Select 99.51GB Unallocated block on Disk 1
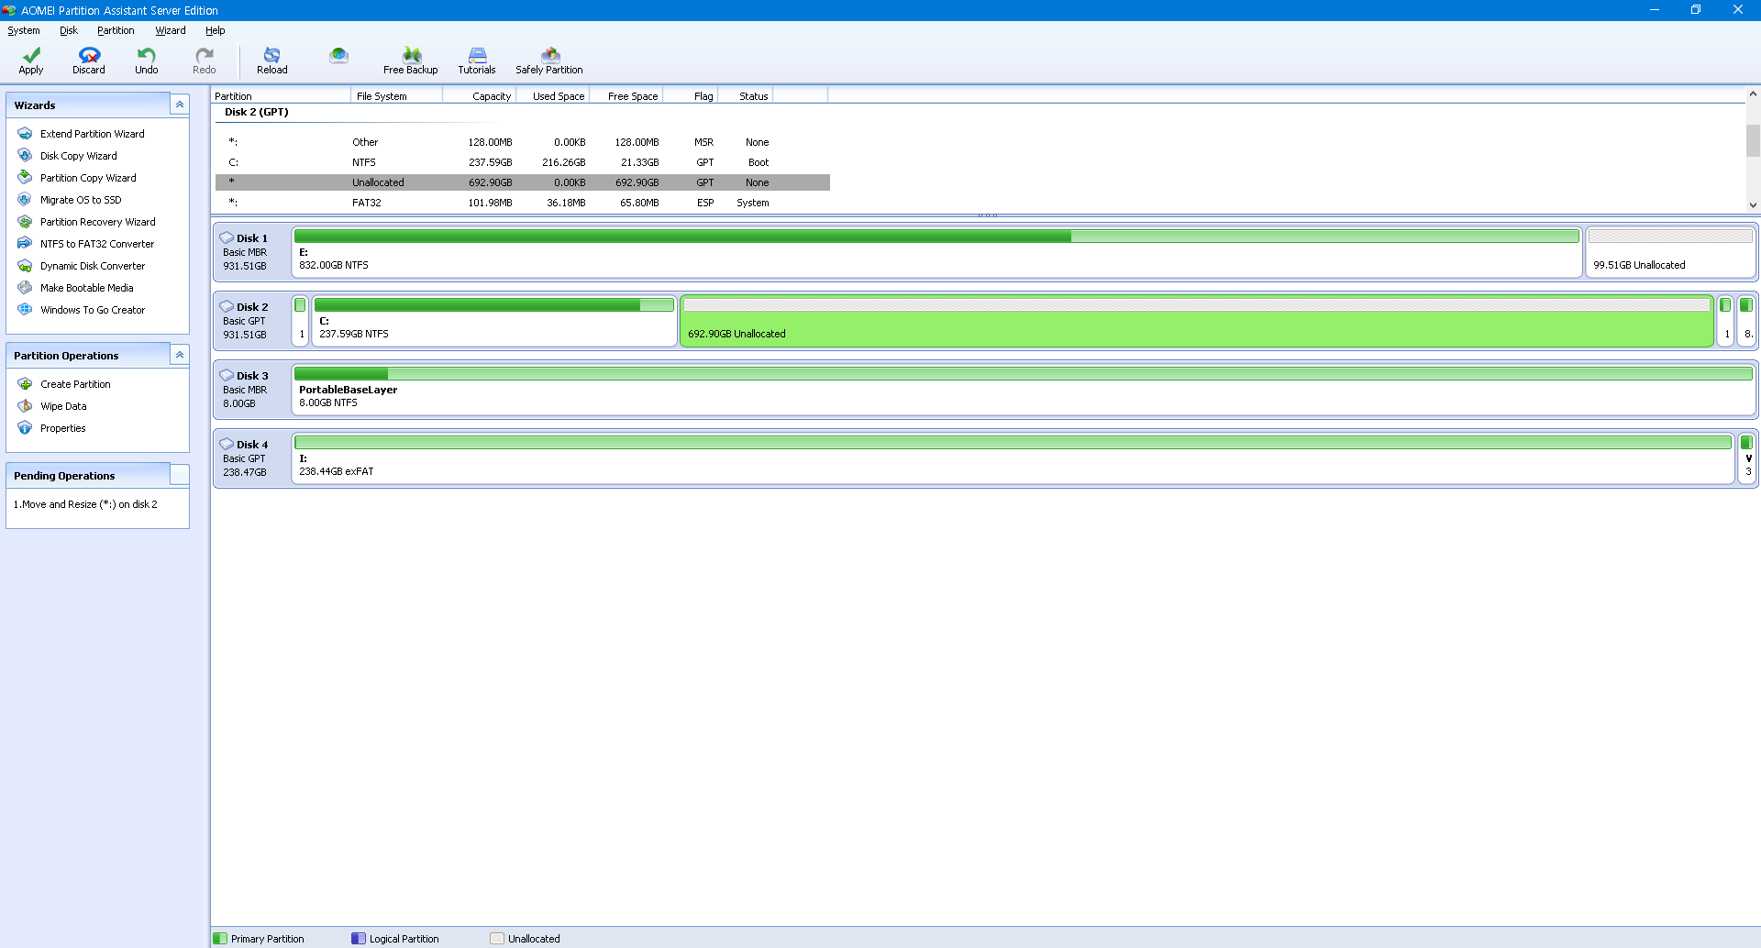 pyautogui.click(x=1670, y=252)
